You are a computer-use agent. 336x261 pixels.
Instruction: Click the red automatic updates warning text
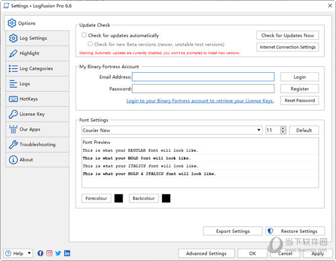159,53
